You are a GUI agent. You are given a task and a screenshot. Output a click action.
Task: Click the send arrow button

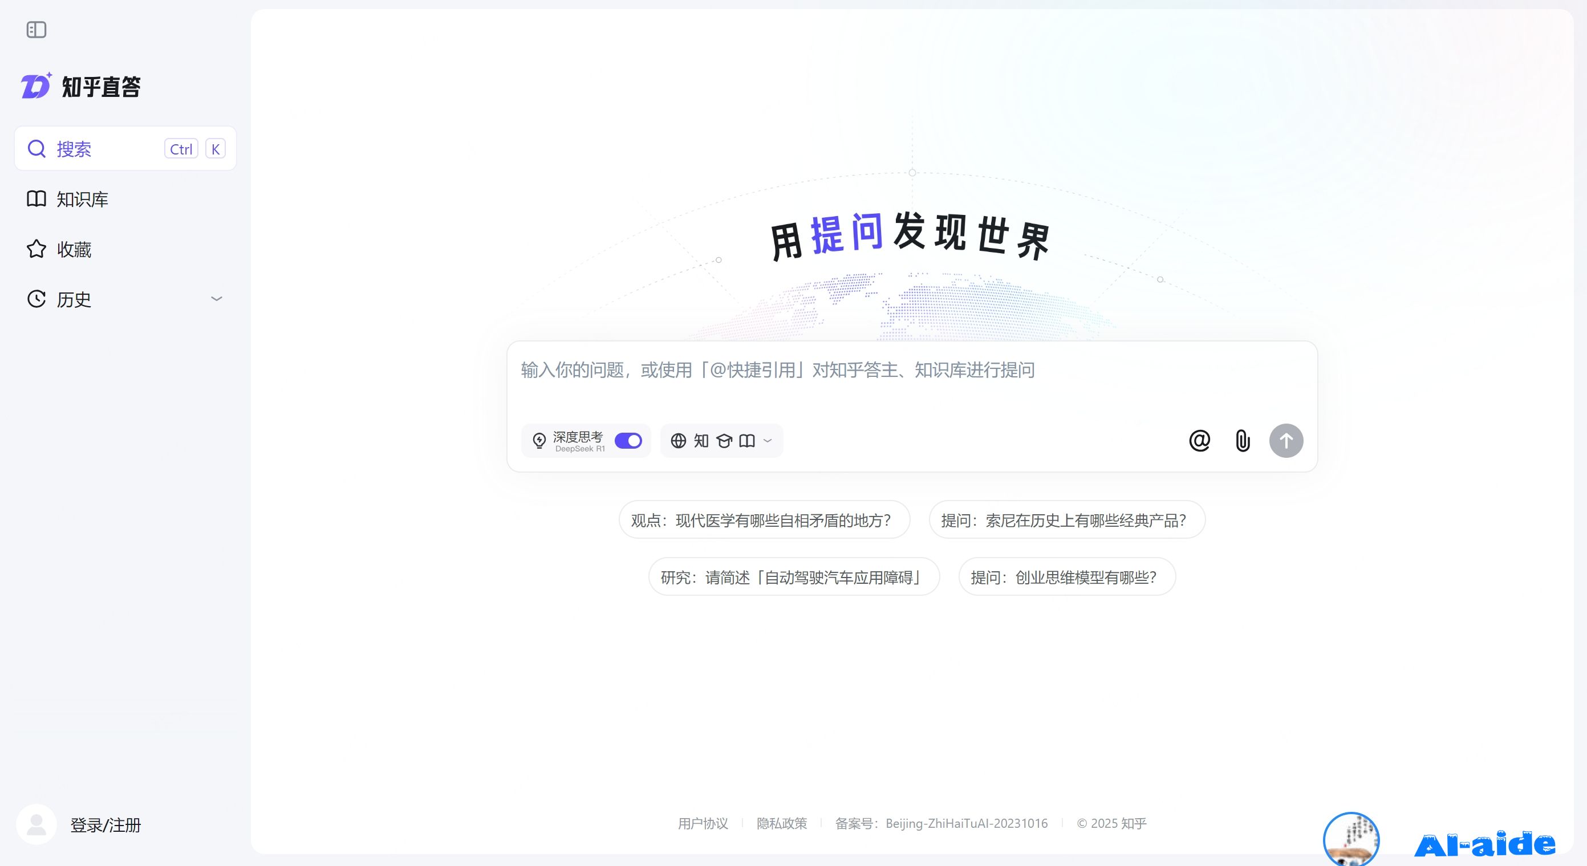[x=1286, y=440]
